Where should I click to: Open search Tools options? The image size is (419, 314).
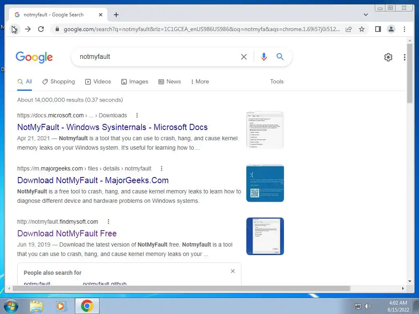tap(277, 82)
